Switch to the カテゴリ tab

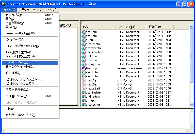point(66,25)
